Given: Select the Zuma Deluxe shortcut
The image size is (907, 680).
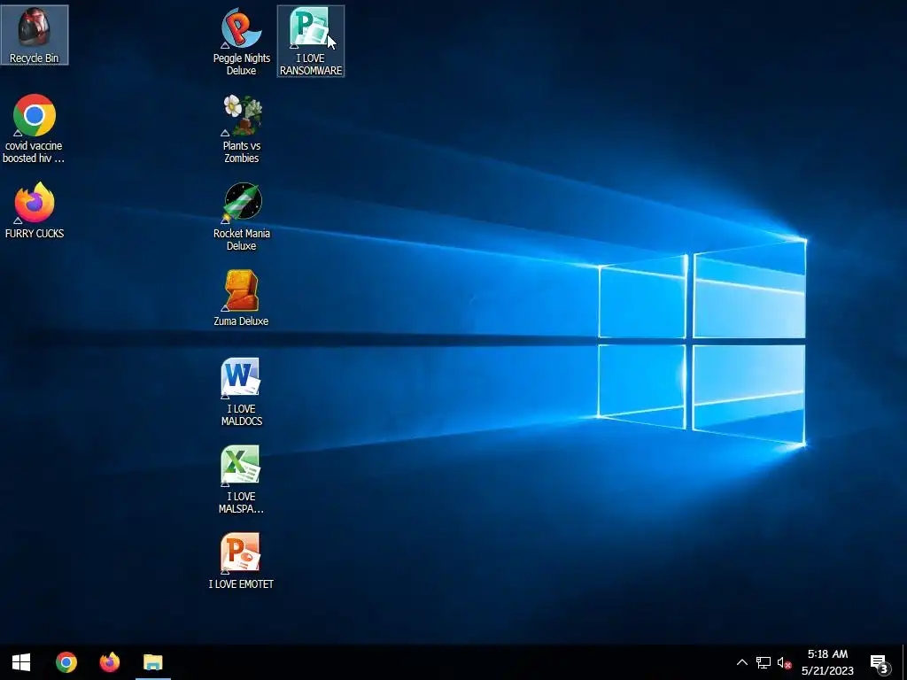Looking at the screenshot, I should [x=241, y=298].
